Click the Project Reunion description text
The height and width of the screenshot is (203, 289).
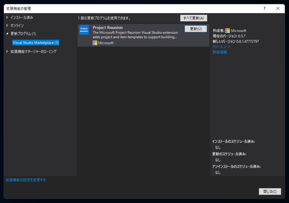[135, 35]
